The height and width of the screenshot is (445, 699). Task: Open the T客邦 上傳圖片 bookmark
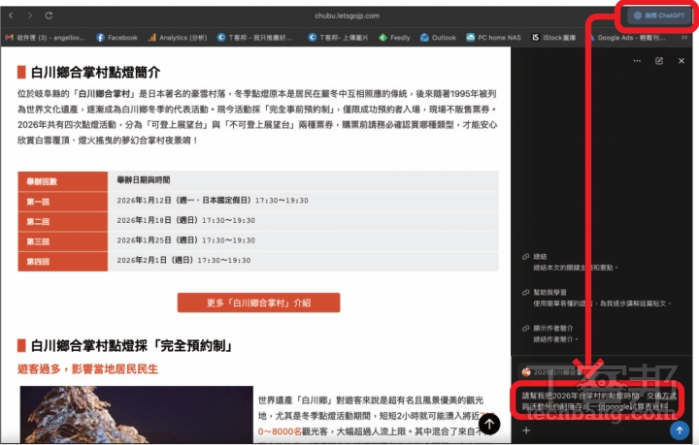tap(339, 38)
